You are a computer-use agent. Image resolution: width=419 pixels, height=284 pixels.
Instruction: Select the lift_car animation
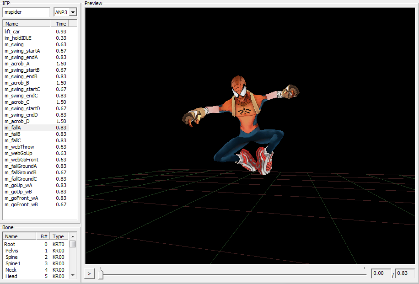[36, 32]
